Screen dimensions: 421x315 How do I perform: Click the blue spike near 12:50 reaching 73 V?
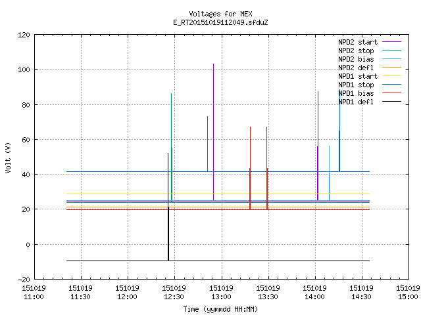(208, 144)
